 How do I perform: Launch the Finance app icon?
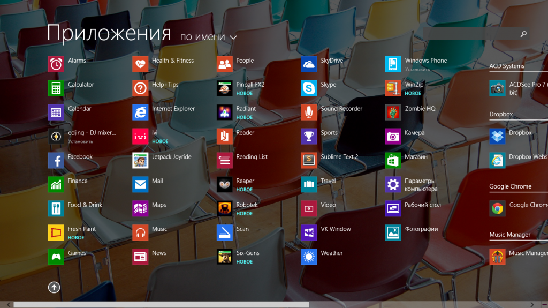56,184
